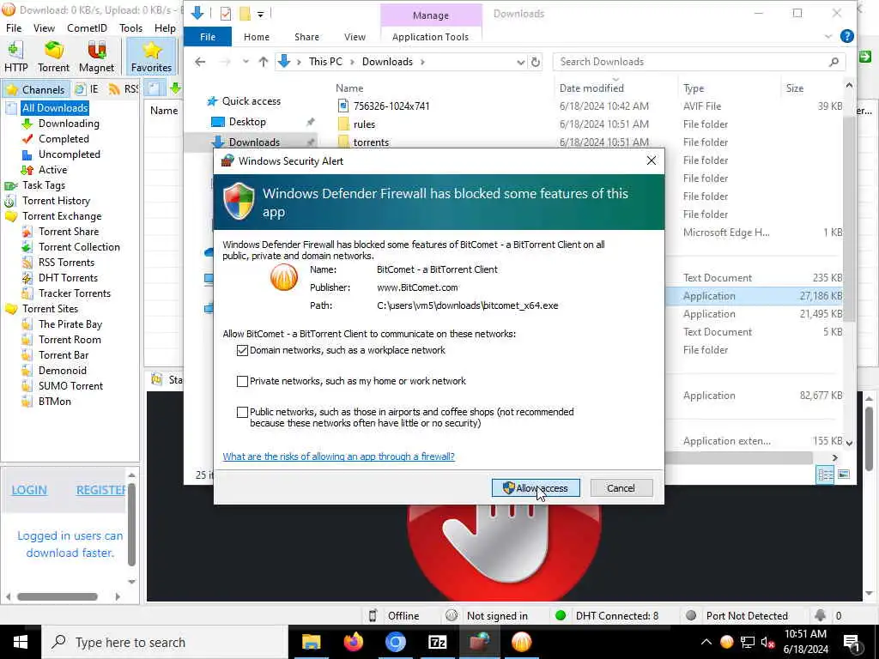This screenshot has width=879, height=659.
Task: Switch Explorer to large icons view button
Action: point(844,475)
